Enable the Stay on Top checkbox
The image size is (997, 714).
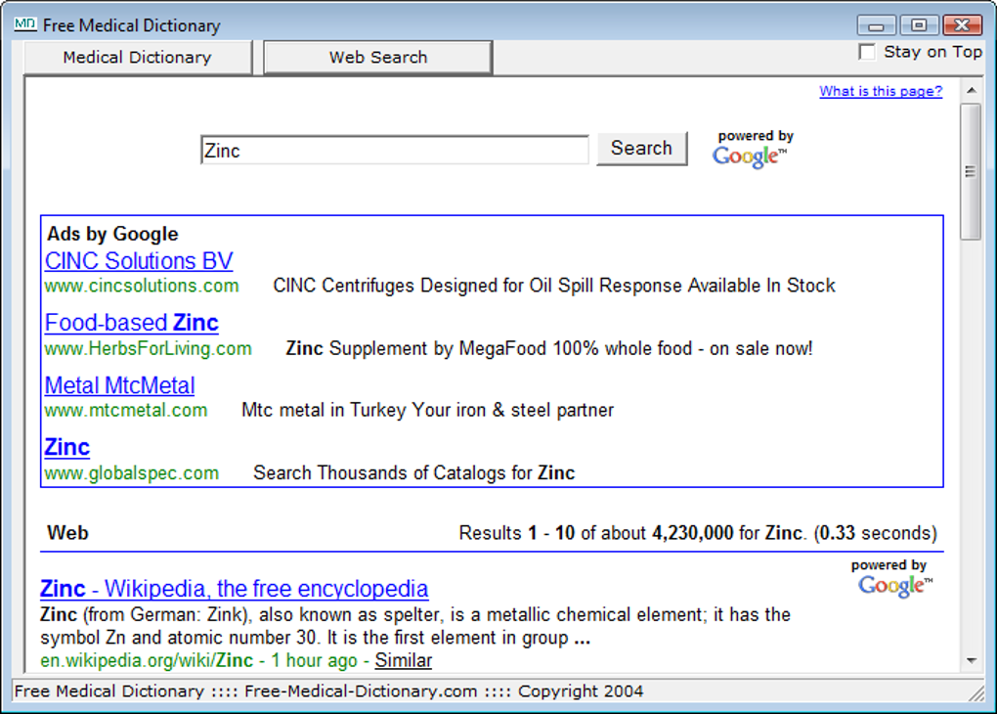[x=867, y=52]
